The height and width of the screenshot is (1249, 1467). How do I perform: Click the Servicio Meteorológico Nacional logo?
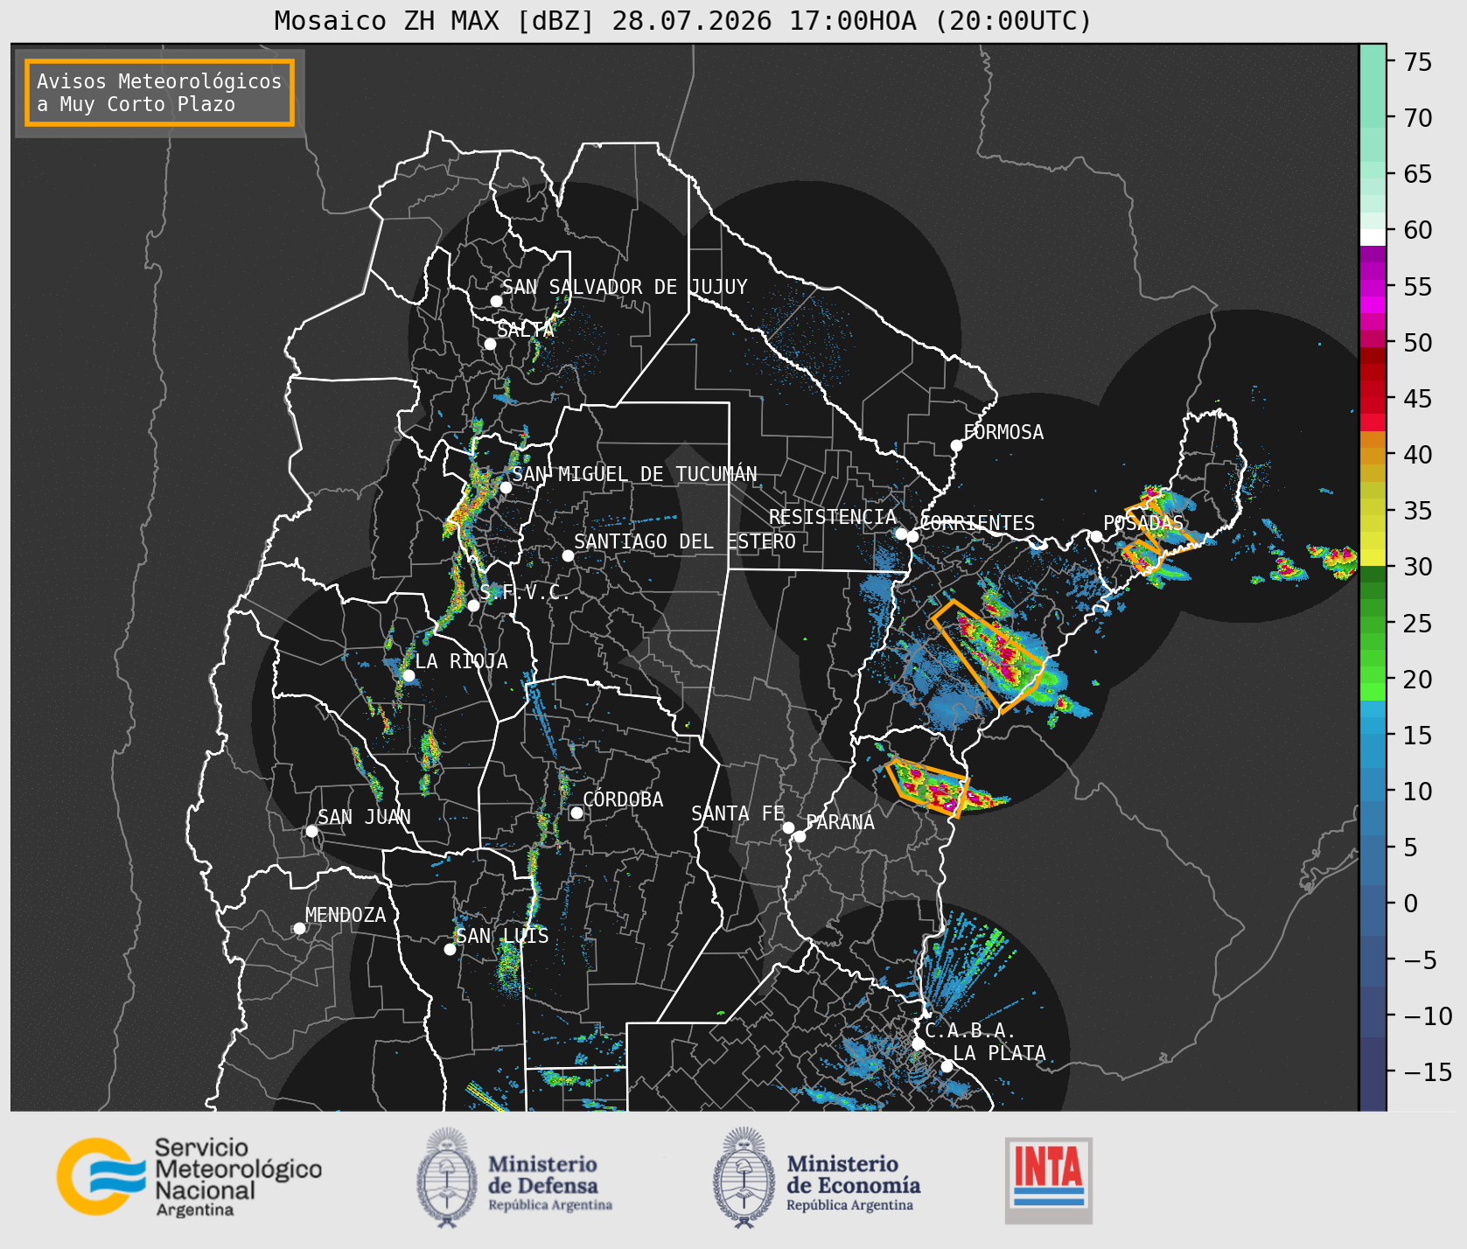point(190,1176)
